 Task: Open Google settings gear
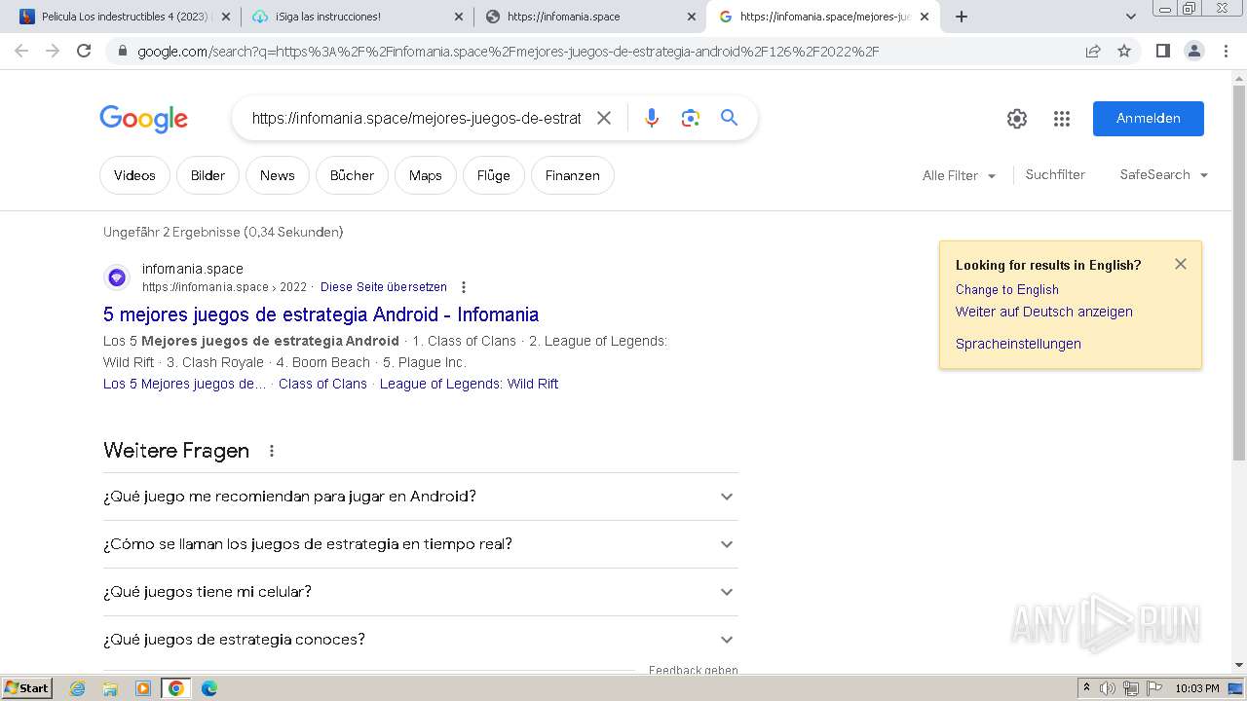[1017, 119]
